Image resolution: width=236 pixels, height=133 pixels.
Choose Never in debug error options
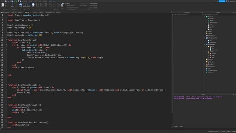click(x=68, y=4)
